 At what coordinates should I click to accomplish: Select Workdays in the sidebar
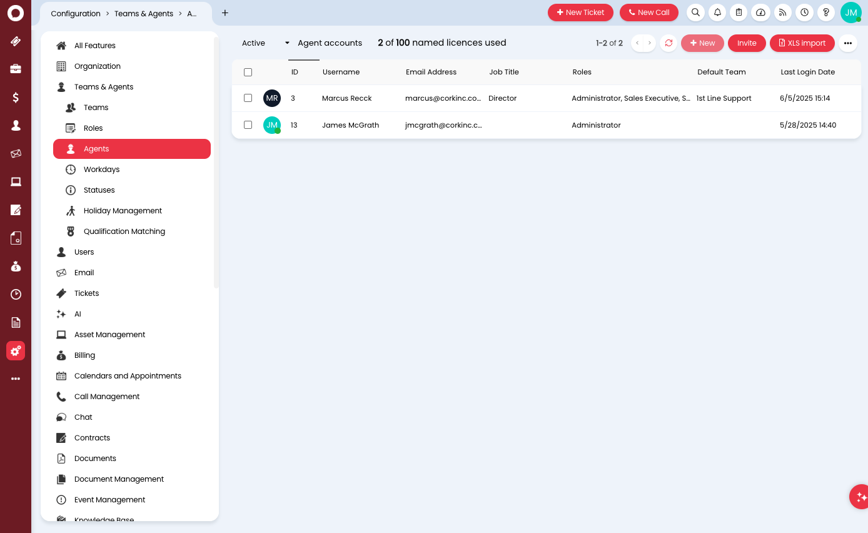coord(101,170)
